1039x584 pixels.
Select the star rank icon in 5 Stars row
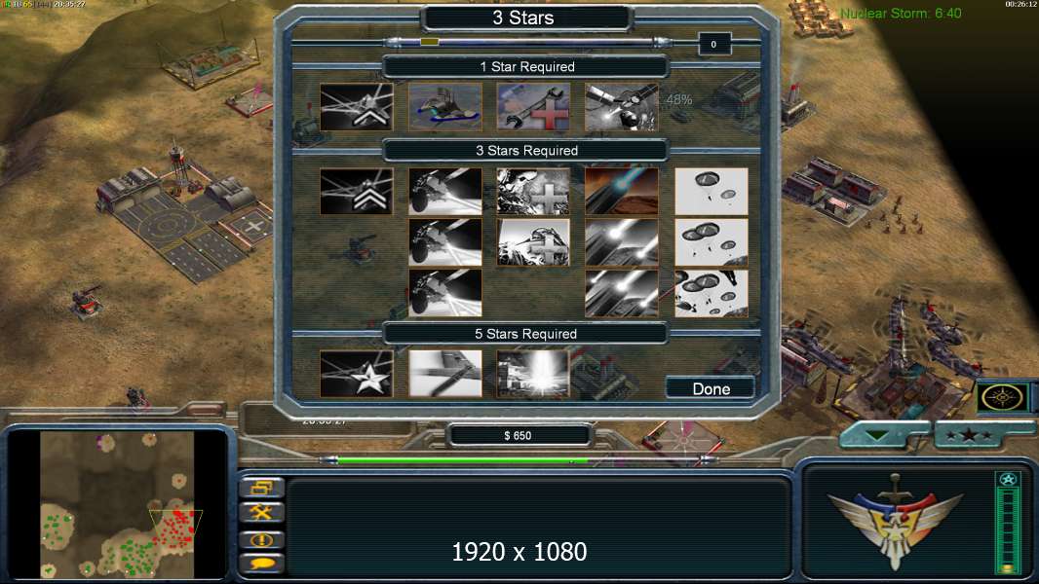[357, 374]
